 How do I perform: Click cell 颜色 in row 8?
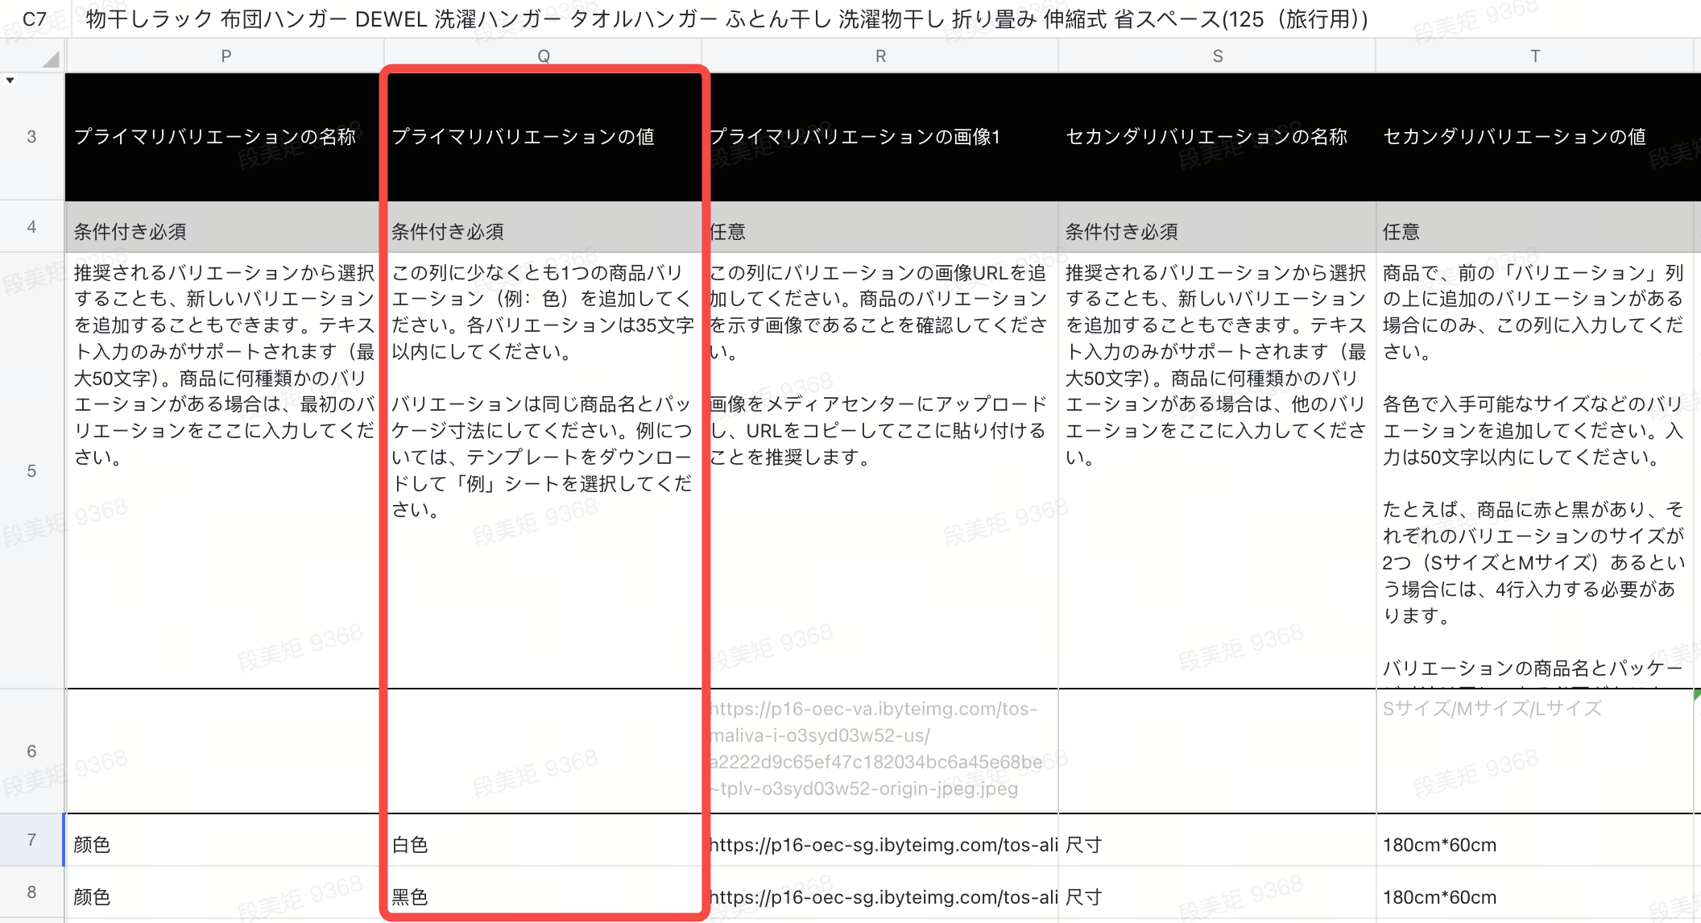[226, 893]
